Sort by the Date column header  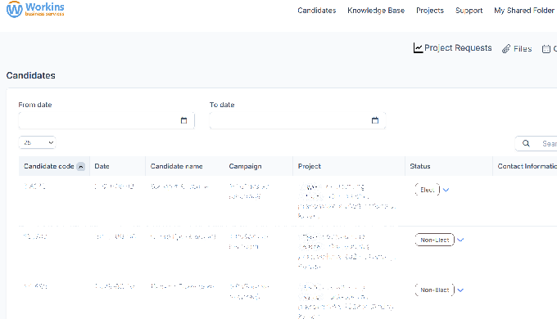(102, 166)
